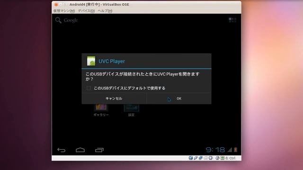Click OK in the UVC Player dialog
The height and width of the screenshot is (170, 303).
point(179,99)
